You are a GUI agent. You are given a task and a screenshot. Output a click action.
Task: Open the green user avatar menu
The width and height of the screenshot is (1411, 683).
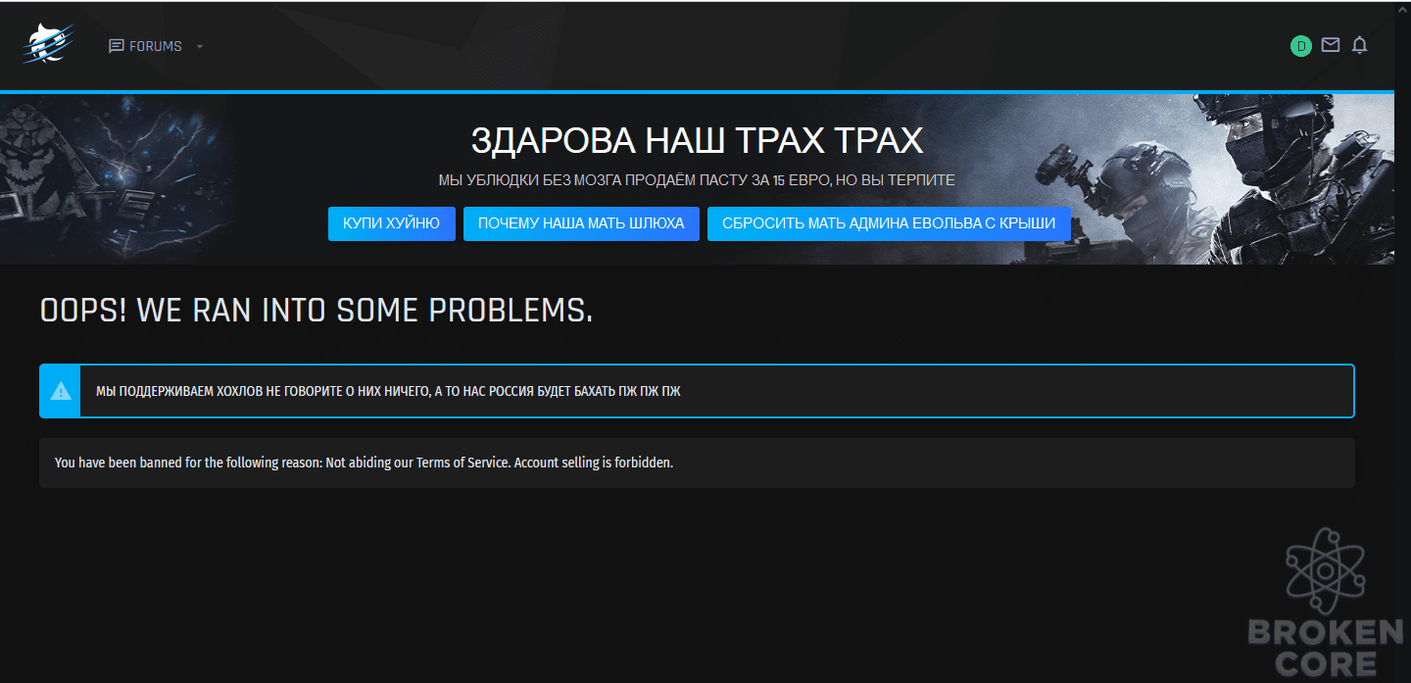point(1301,45)
